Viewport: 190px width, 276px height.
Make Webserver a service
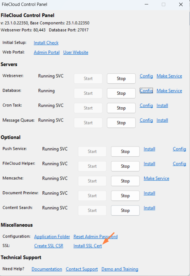click(x=169, y=76)
